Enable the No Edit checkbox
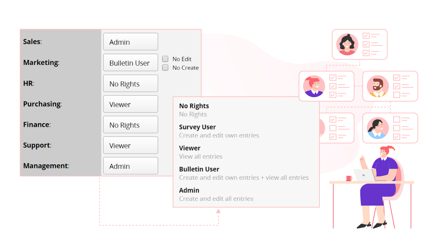Viewport: 430px width, 241px height. pyautogui.click(x=165, y=59)
